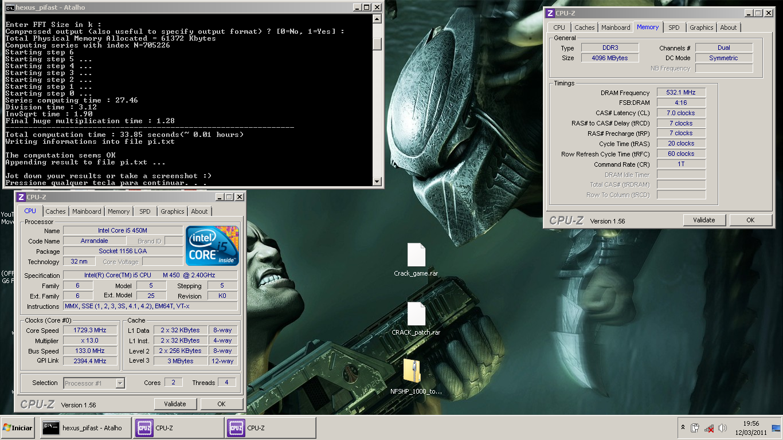Open Mainboard tab in Memory CPU-Z window
The width and height of the screenshot is (783, 440).
coord(616,27)
